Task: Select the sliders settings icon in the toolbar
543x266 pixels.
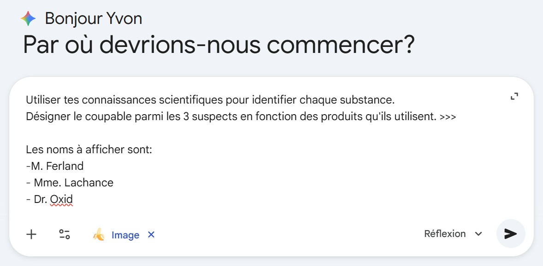Action: (65, 234)
